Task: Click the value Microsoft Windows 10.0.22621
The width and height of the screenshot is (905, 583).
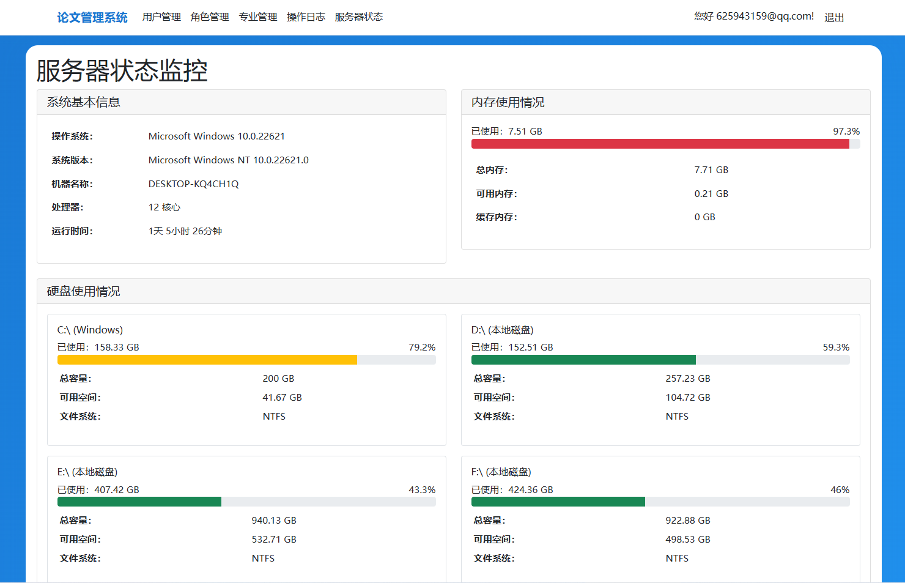Action: pyautogui.click(x=216, y=136)
